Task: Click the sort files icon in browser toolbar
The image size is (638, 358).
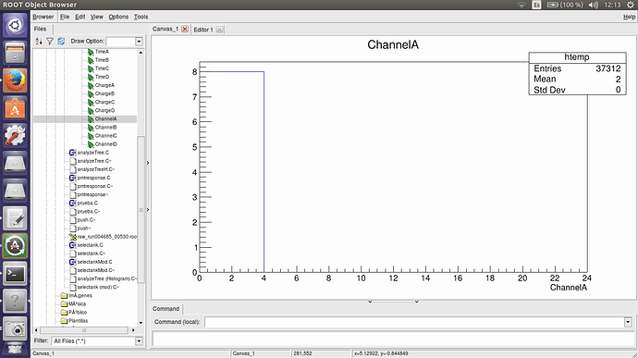Action: pos(39,41)
